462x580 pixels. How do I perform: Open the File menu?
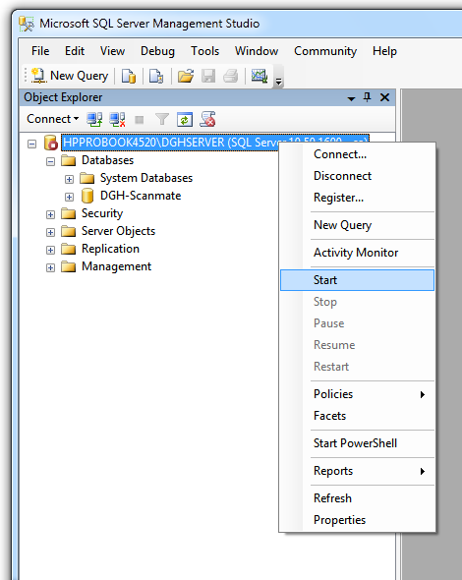[40, 51]
